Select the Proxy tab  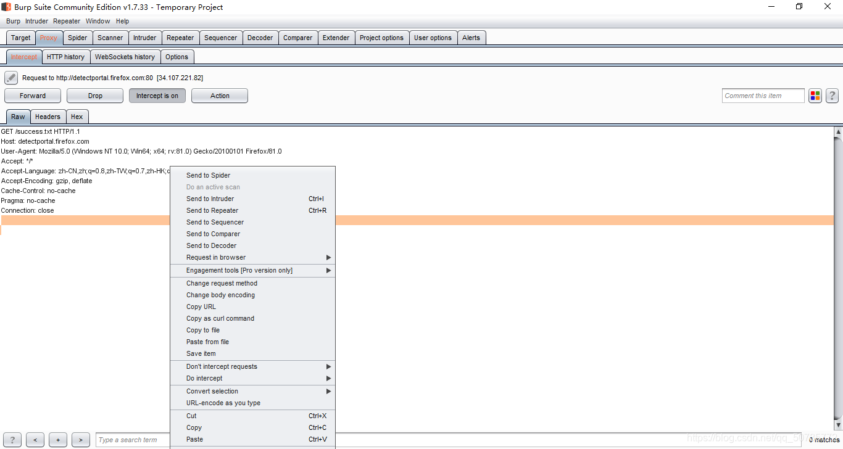pyautogui.click(x=49, y=38)
